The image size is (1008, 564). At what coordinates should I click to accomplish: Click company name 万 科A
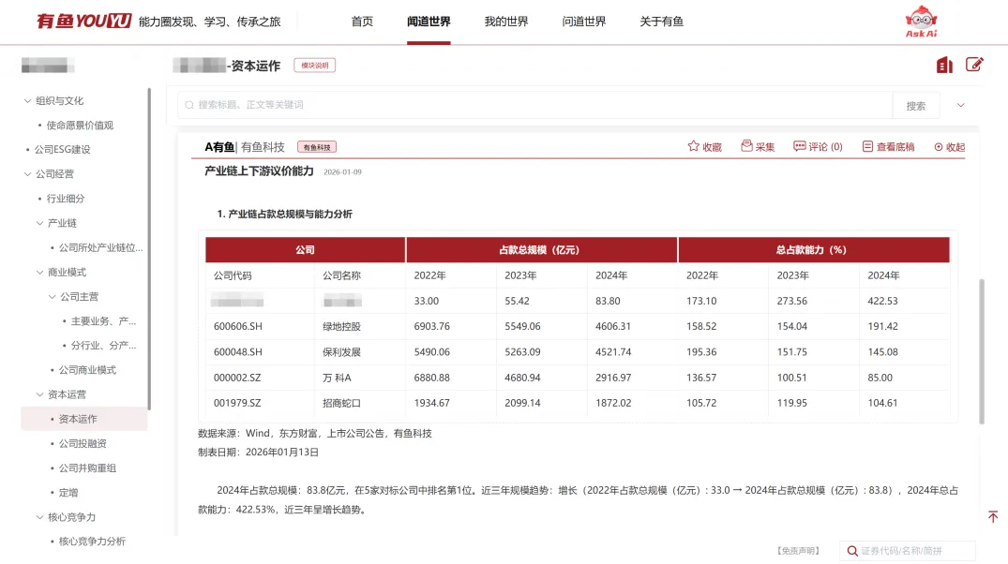pyautogui.click(x=337, y=378)
